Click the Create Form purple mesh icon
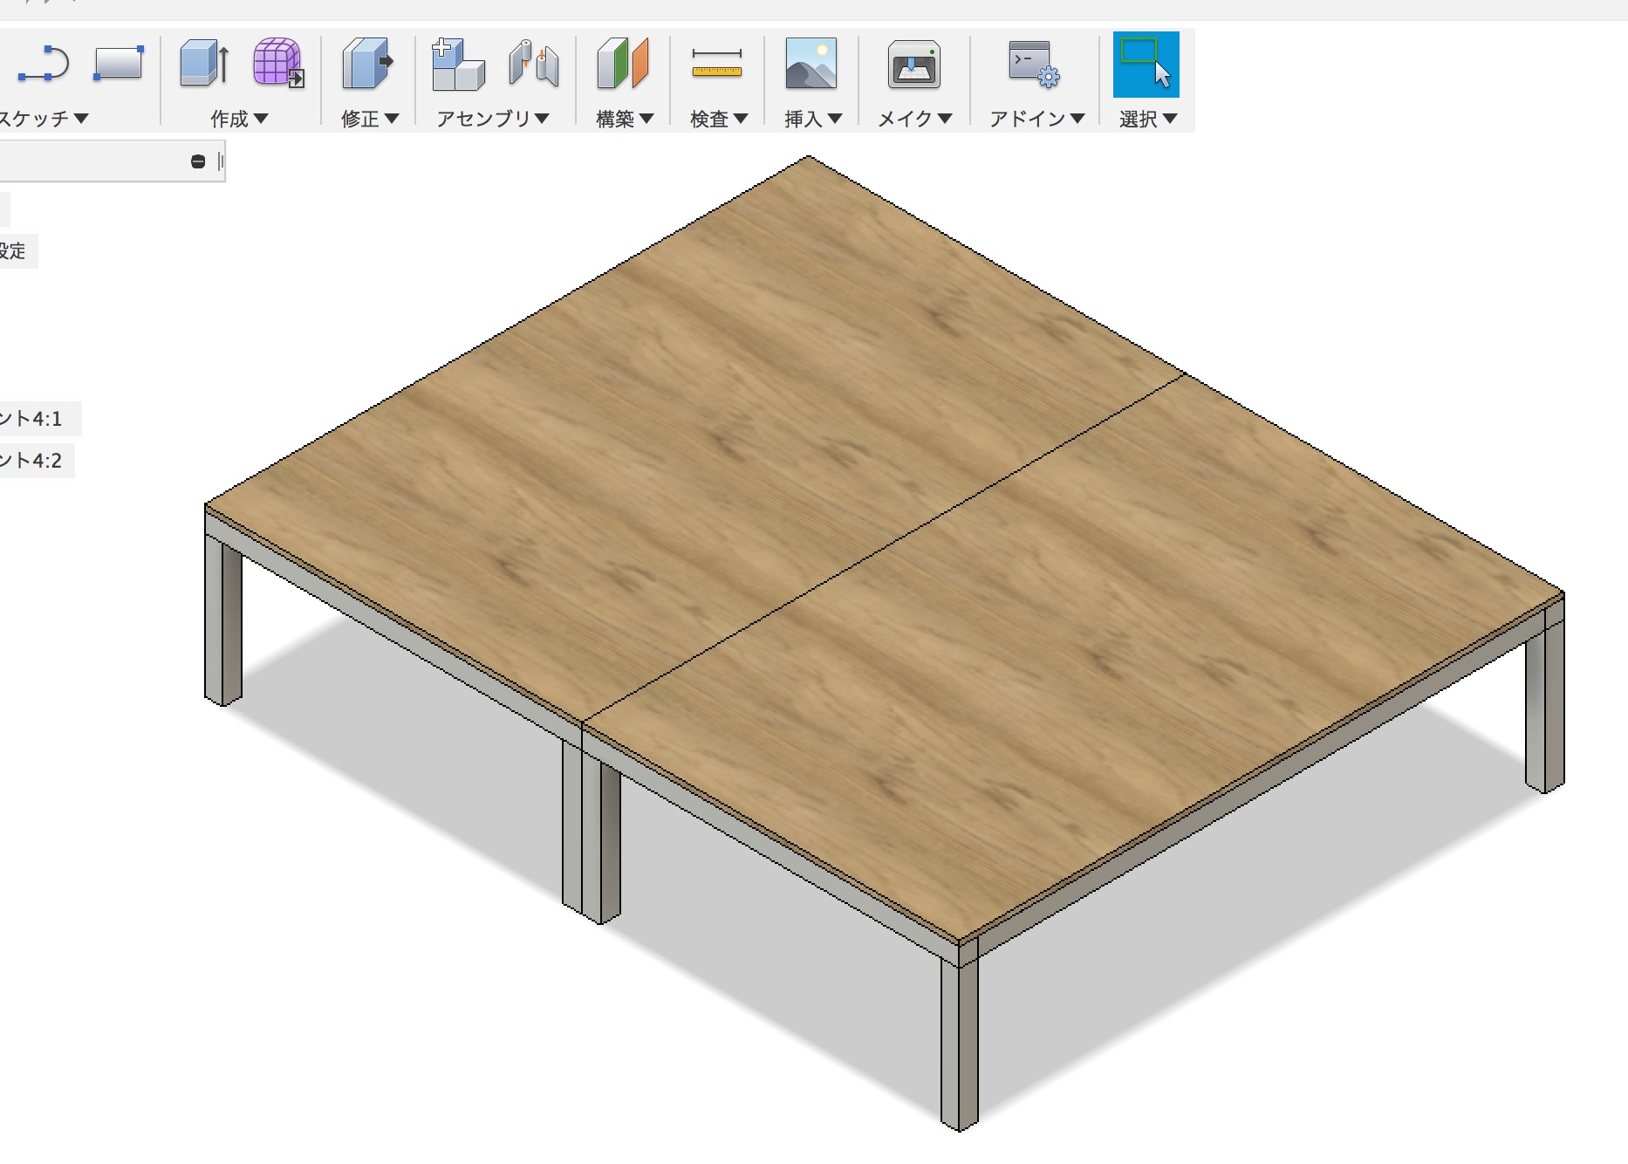1628x1164 pixels. (x=277, y=63)
